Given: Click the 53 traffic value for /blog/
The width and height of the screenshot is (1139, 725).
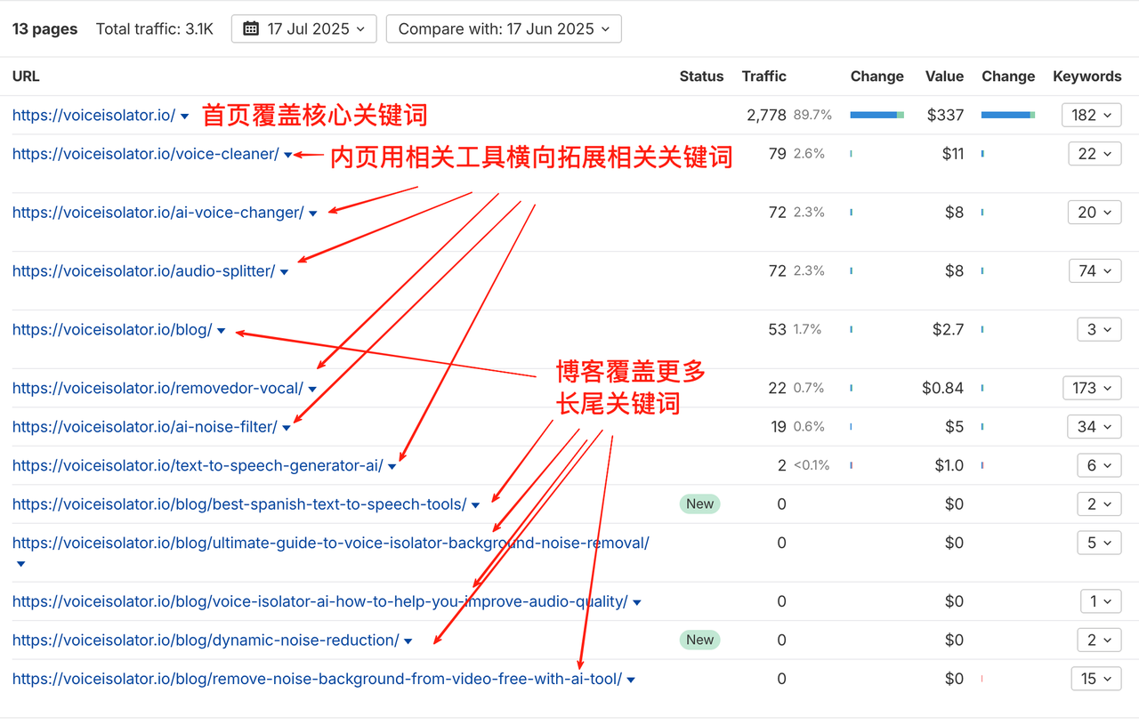Looking at the screenshot, I should click(778, 330).
